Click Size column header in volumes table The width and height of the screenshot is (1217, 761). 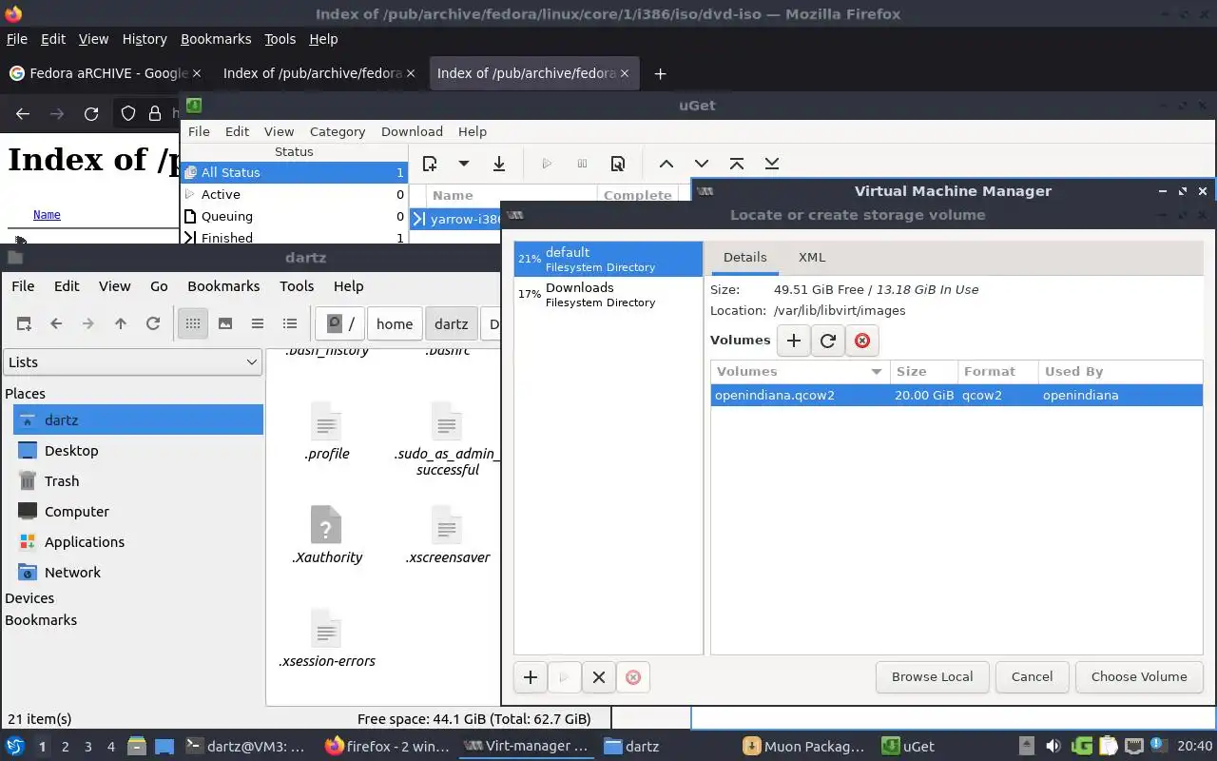(922, 372)
